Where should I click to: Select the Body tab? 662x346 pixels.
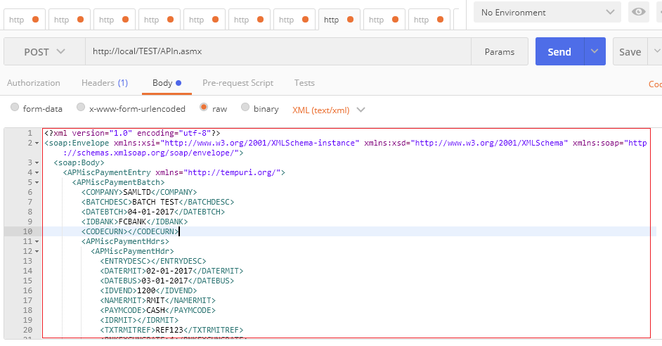point(167,83)
